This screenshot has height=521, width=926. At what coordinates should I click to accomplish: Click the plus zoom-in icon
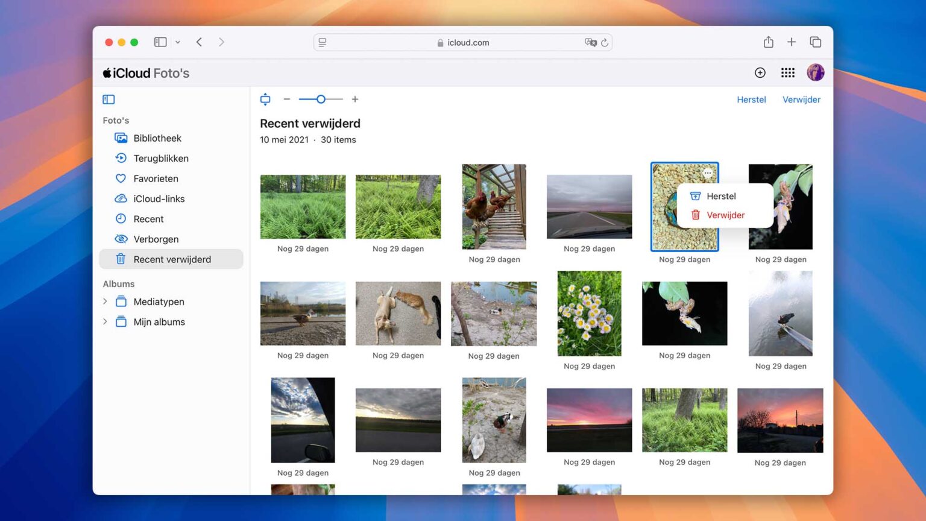point(355,99)
